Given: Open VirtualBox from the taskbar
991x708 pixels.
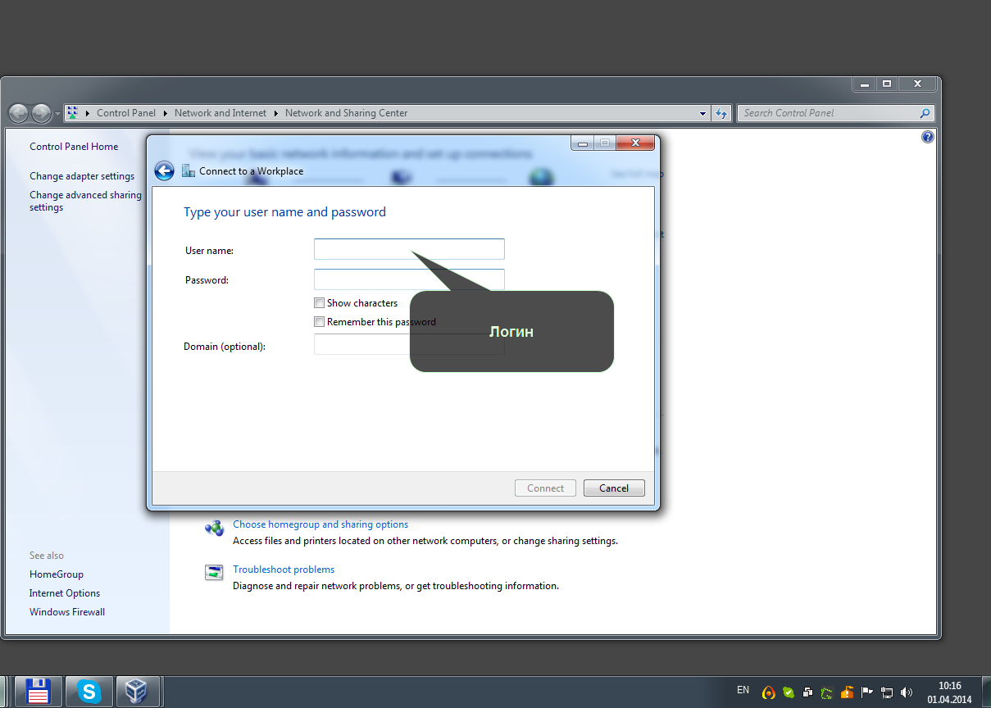Looking at the screenshot, I should tap(137, 692).
